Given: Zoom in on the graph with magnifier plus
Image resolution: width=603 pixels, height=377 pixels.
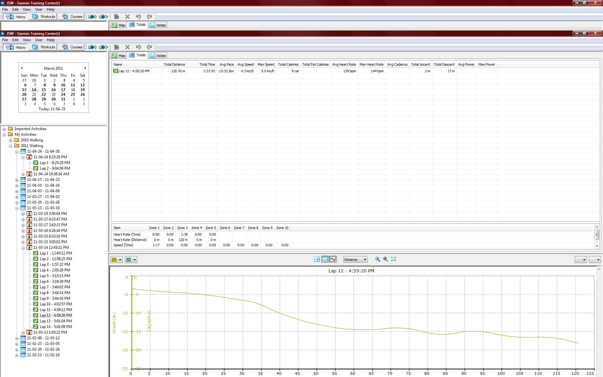Looking at the screenshot, I should 378,259.
